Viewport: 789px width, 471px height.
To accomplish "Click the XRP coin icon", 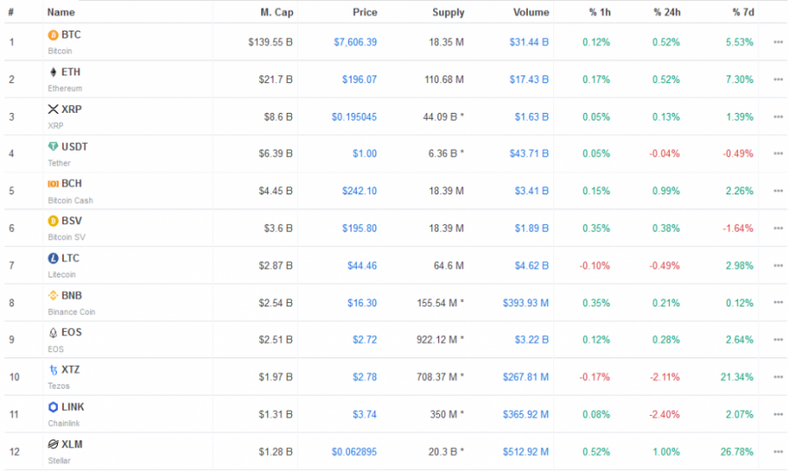I will (x=53, y=109).
